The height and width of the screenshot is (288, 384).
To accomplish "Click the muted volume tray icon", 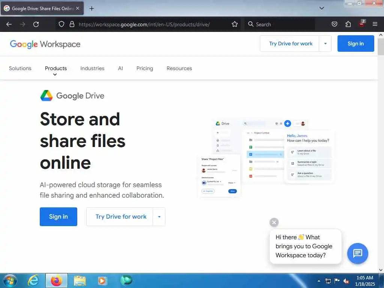I will (x=346, y=281).
